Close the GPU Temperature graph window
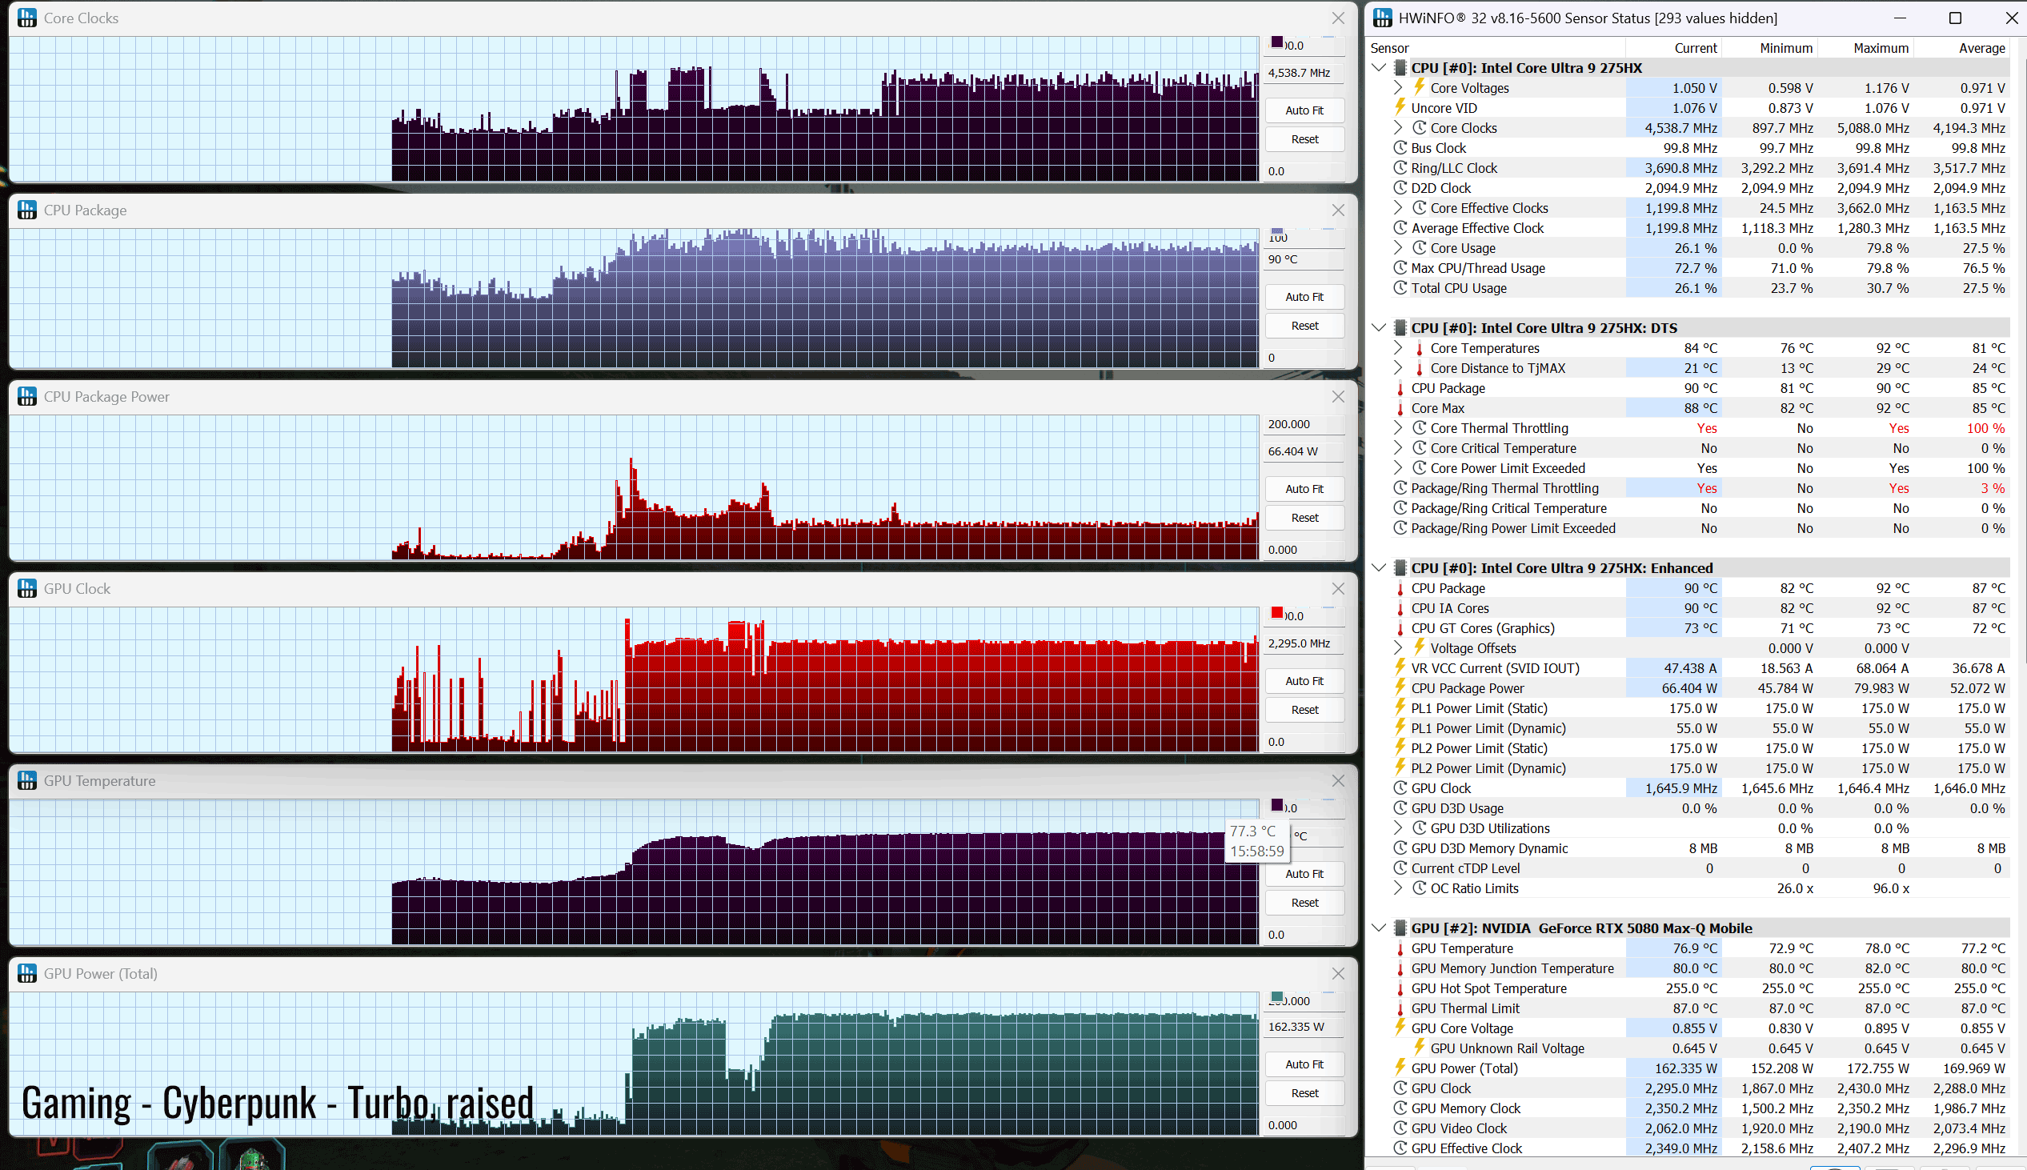The height and width of the screenshot is (1170, 2027). click(x=1339, y=780)
